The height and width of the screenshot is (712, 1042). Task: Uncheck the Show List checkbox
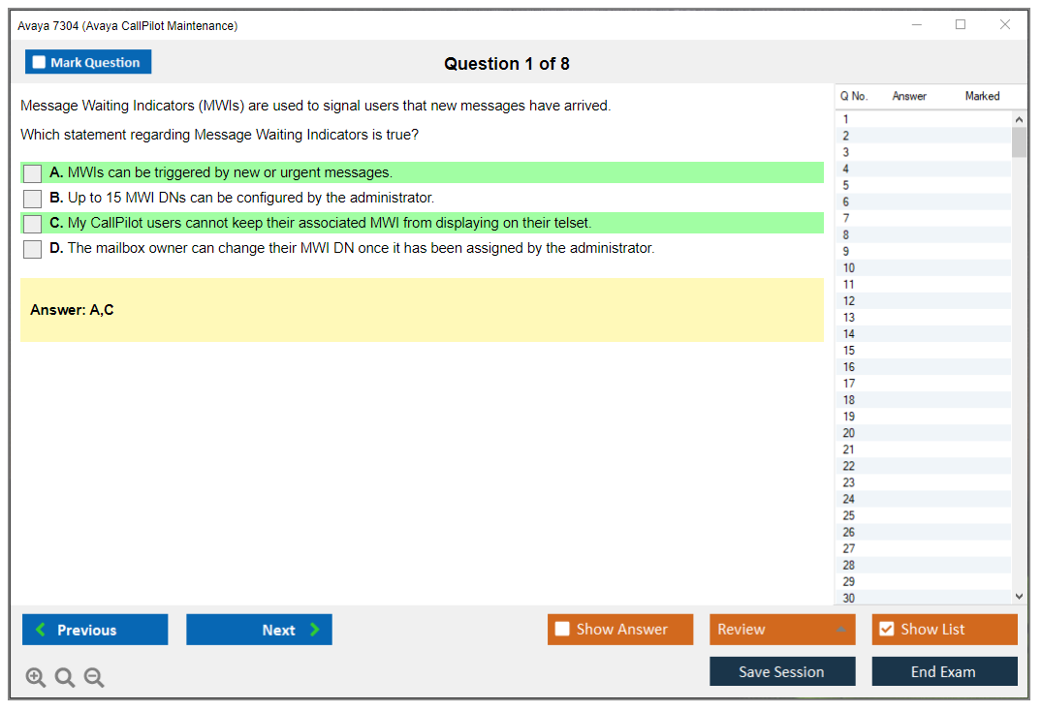tap(887, 630)
